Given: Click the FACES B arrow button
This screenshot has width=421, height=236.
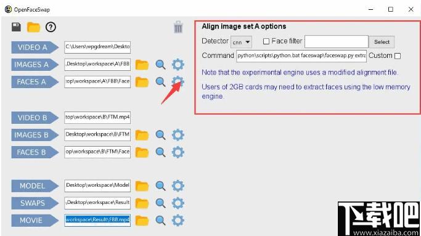Looking at the screenshot, I should (35, 152).
